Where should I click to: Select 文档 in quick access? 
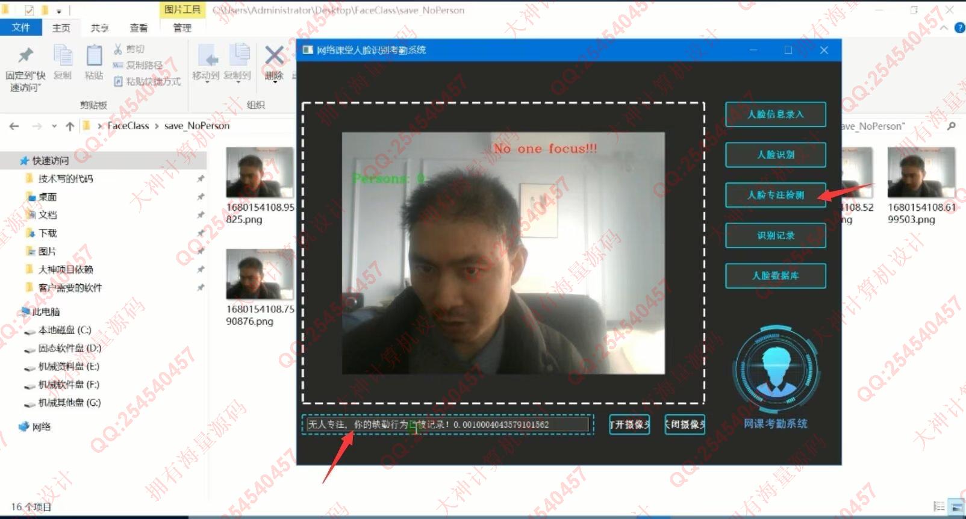click(x=47, y=215)
